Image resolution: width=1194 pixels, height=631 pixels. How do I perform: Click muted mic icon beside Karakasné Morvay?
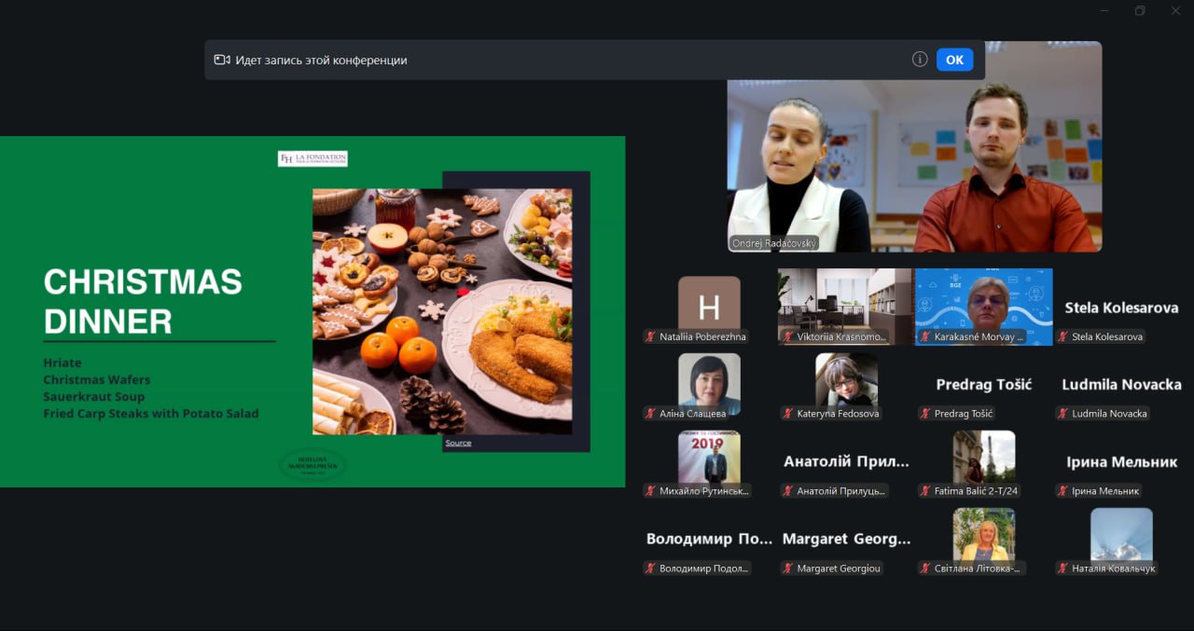[x=925, y=336]
